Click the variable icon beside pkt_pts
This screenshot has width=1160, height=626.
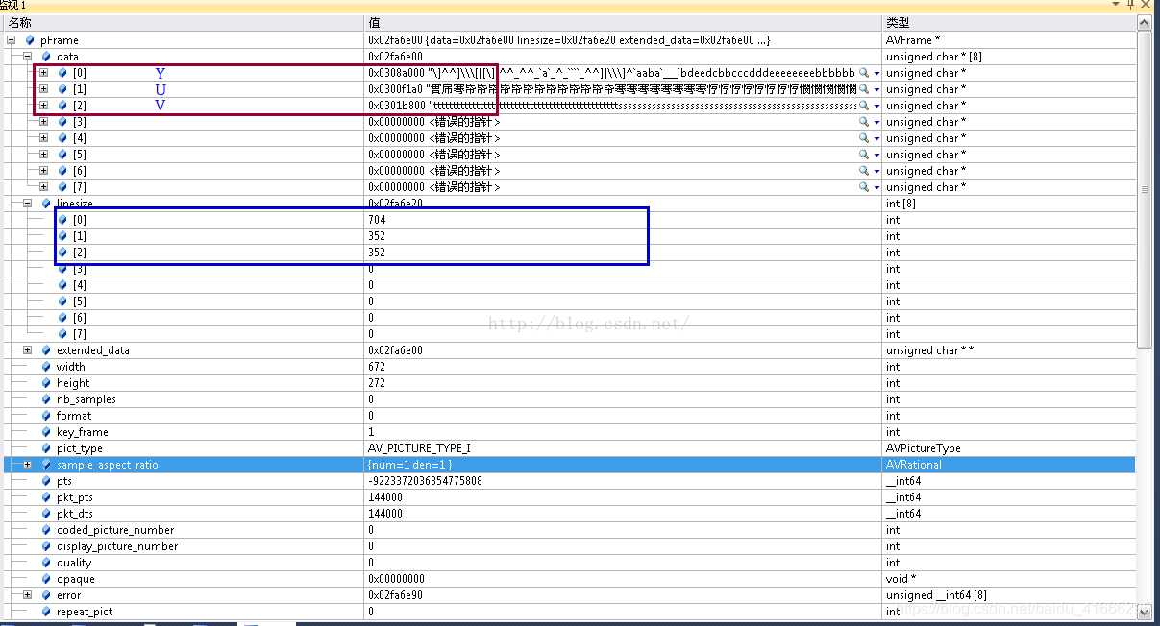pyautogui.click(x=46, y=497)
